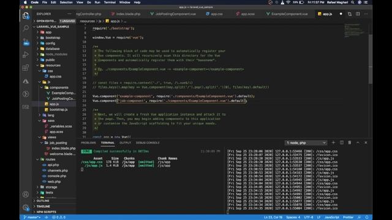Select the Terminal panel tab

tap(108, 142)
